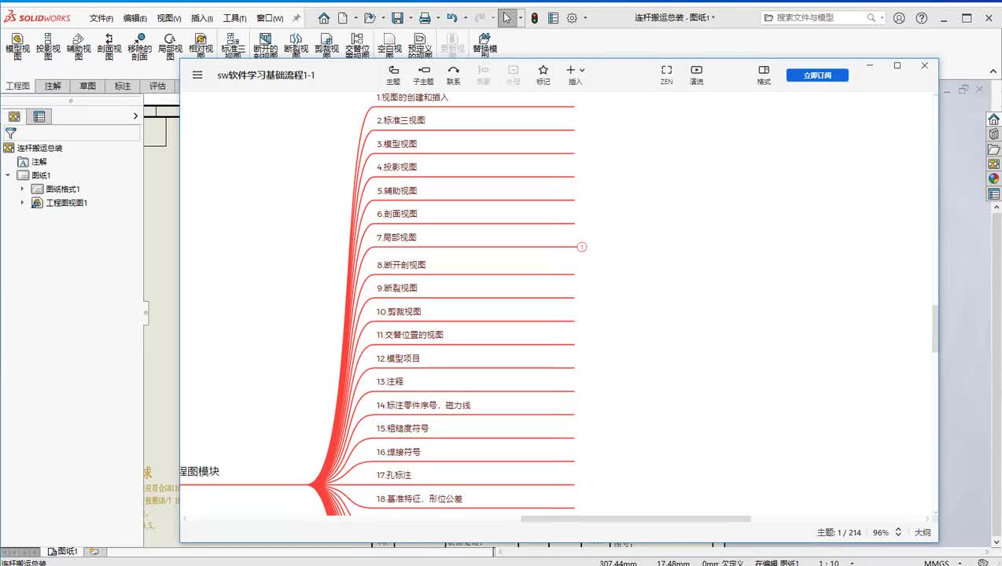1002x566 pixels.
Task: Select the 局部视图 (Detail View) tool
Action: pos(170,46)
